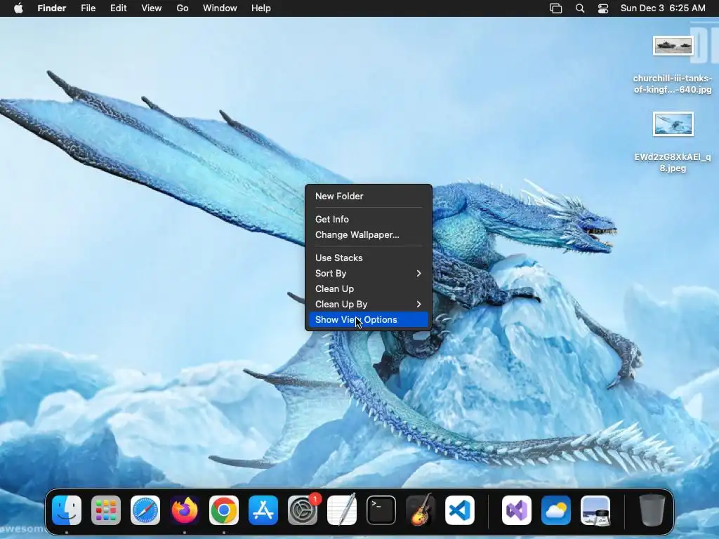Viewport: 719px width, 539px height.
Task: Open the Weather app in Dock
Action: pos(556,510)
